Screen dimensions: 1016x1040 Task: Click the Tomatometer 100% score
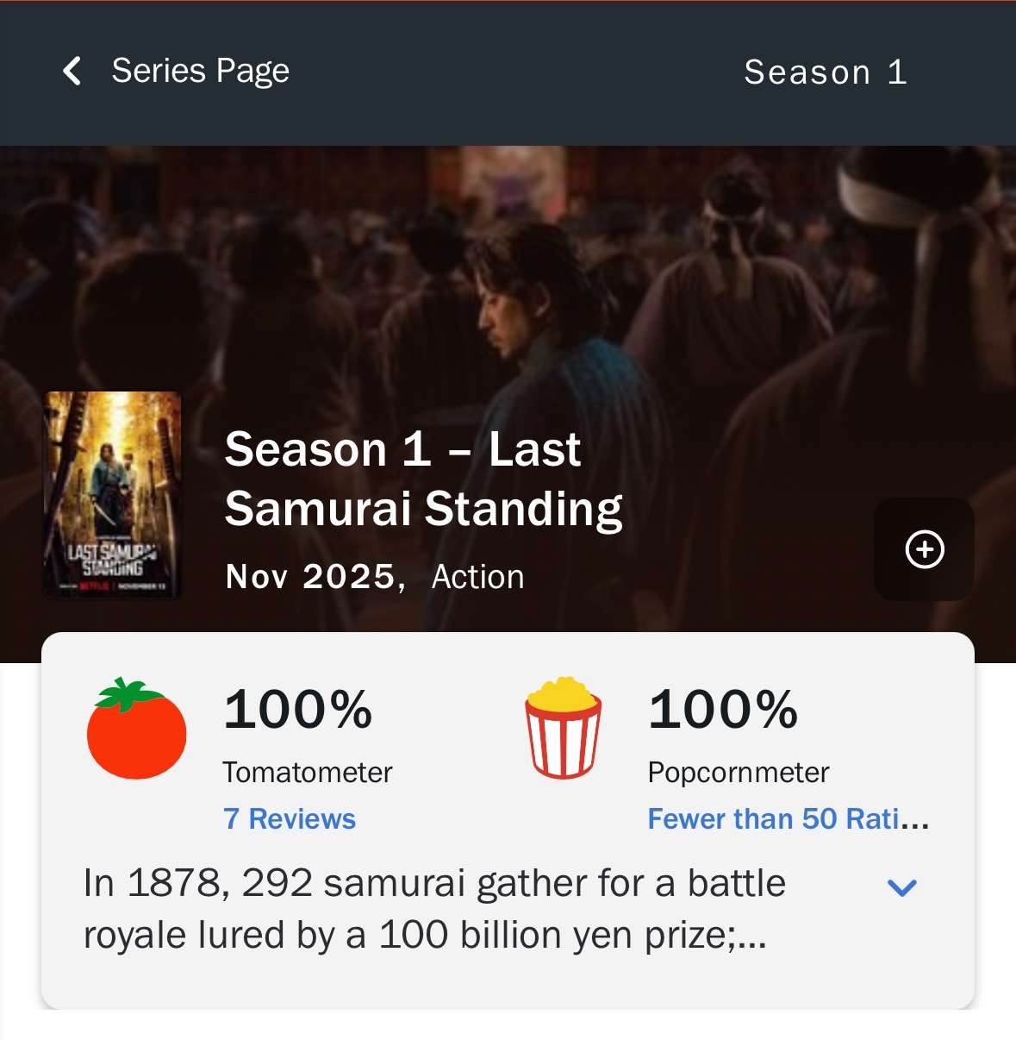(297, 710)
